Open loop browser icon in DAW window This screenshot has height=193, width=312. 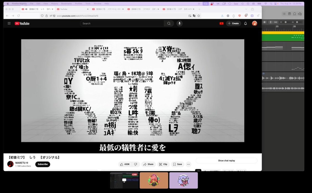[x=295, y=14]
